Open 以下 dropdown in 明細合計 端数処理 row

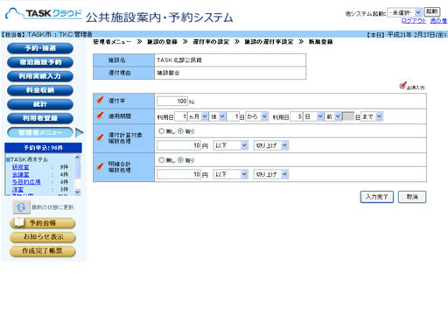(x=230, y=174)
